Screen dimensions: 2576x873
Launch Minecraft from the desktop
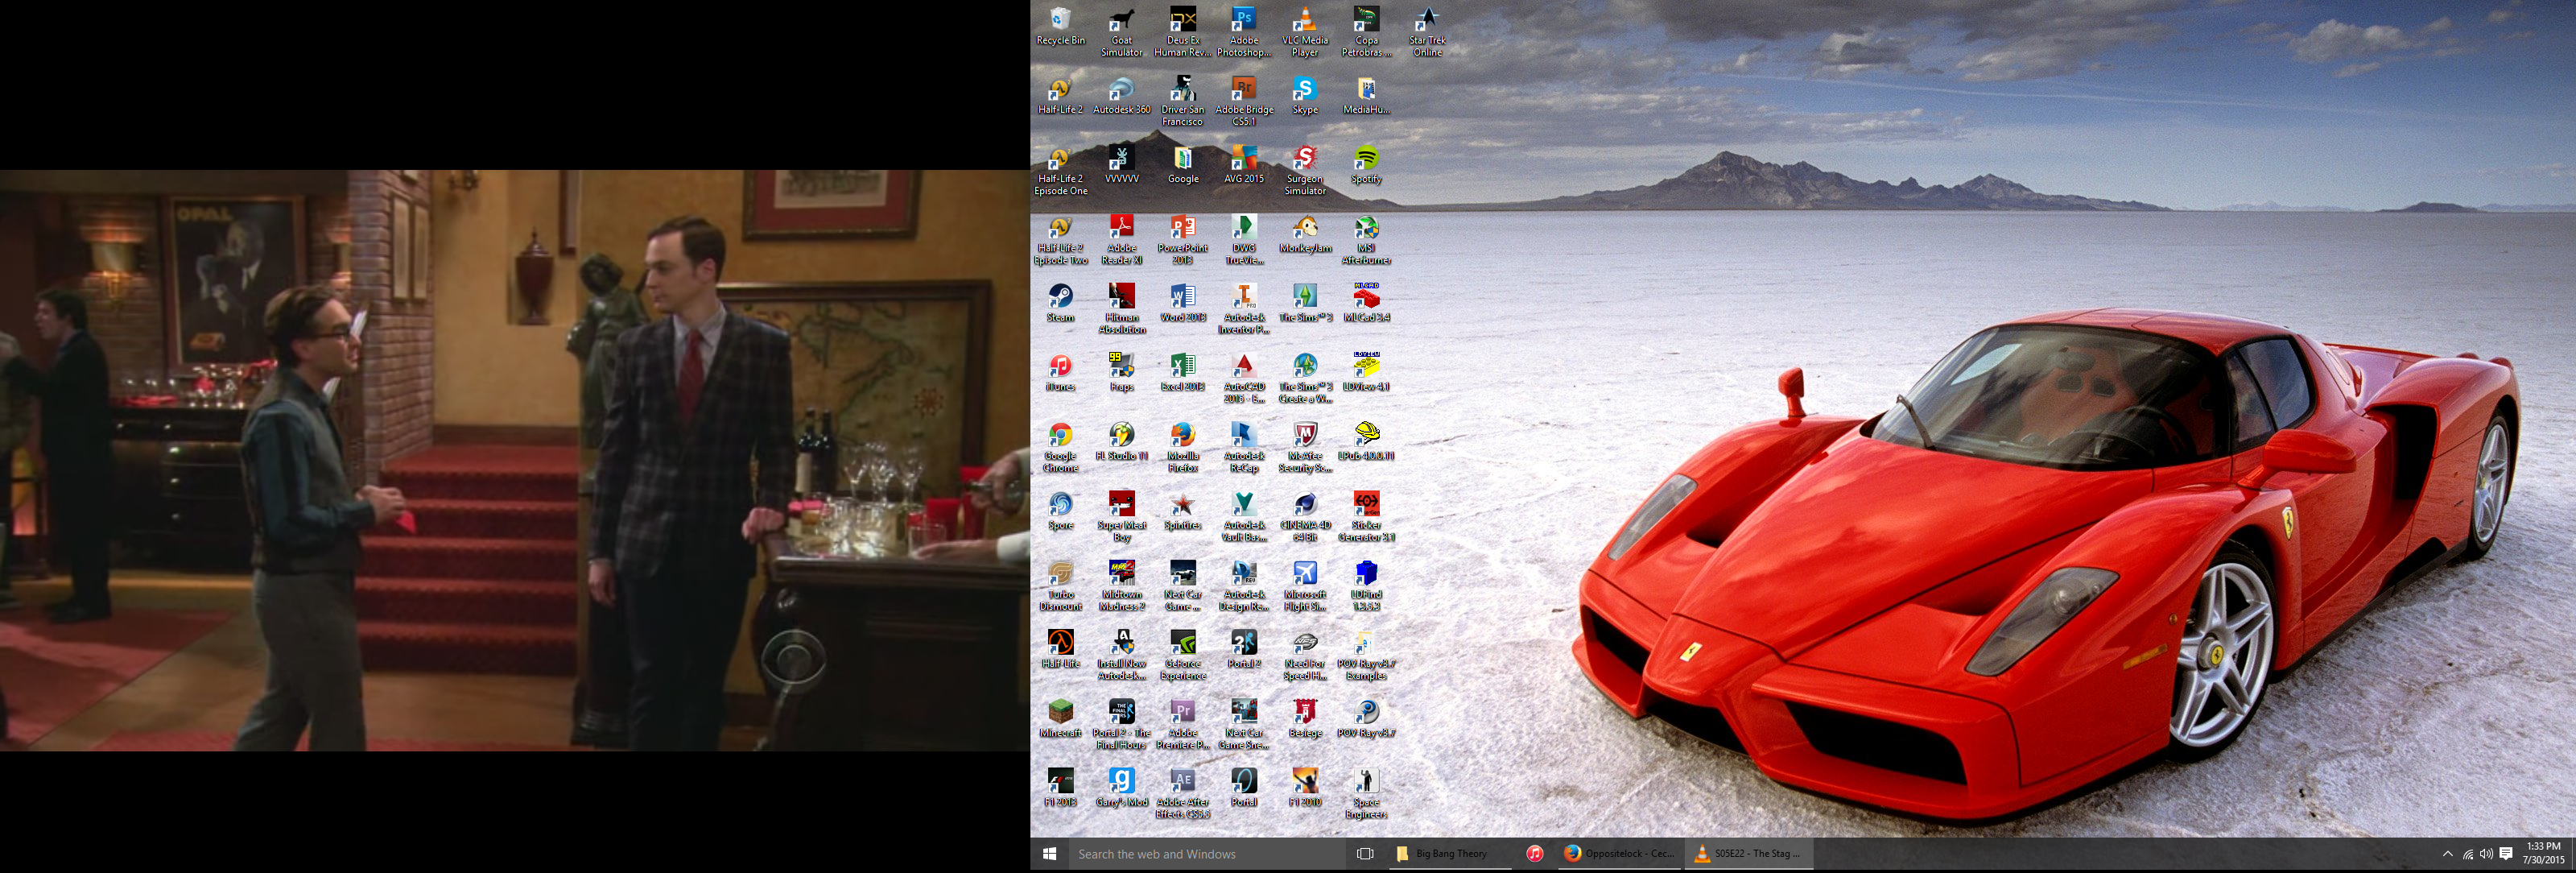coord(1060,718)
